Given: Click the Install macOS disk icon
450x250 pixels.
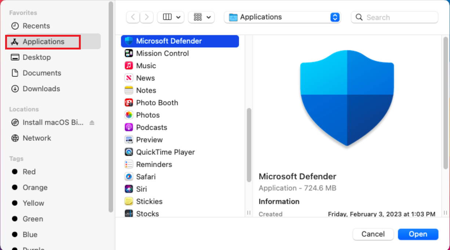Looking at the screenshot, I should 15,122.
